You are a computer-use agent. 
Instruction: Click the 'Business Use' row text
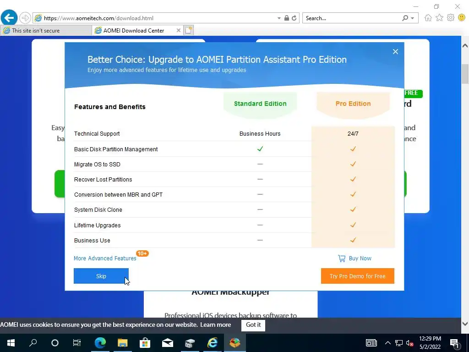(x=92, y=240)
